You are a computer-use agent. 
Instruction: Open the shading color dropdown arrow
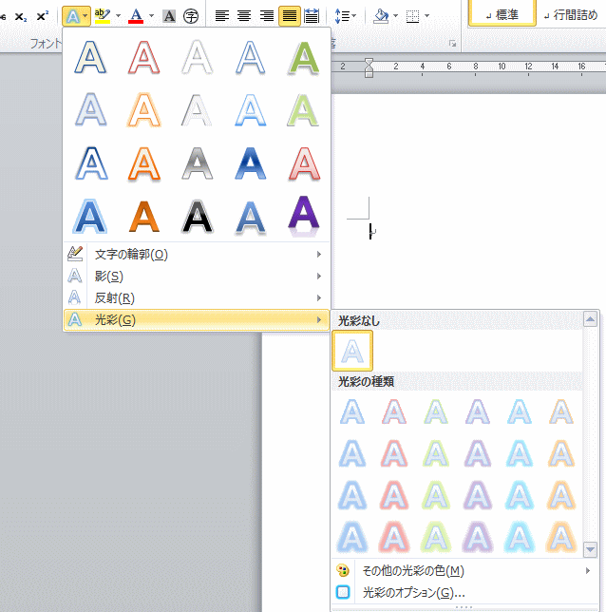pos(395,16)
